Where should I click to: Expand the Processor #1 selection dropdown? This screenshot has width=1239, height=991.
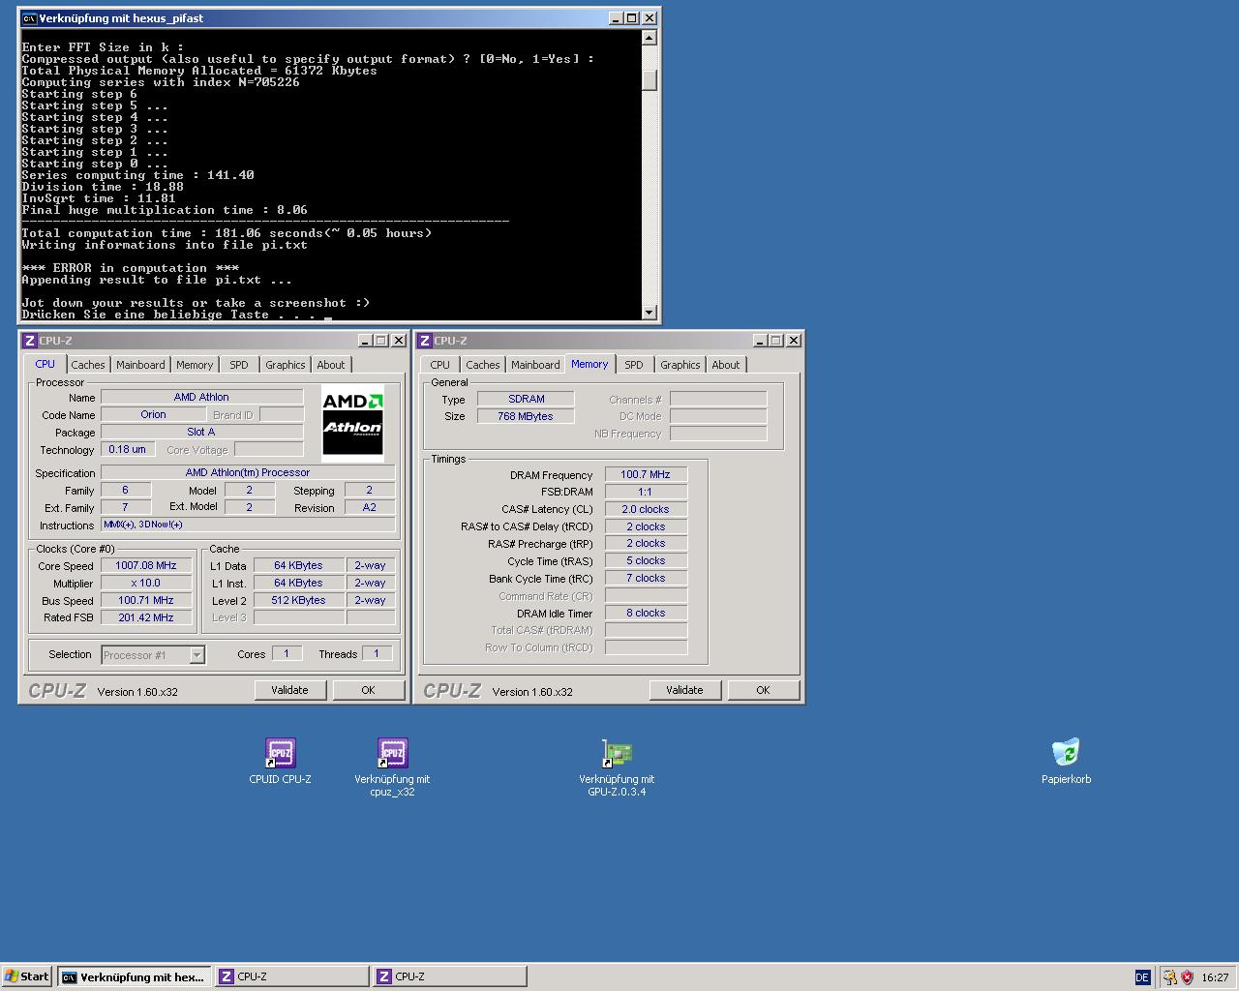pos(196,655)
